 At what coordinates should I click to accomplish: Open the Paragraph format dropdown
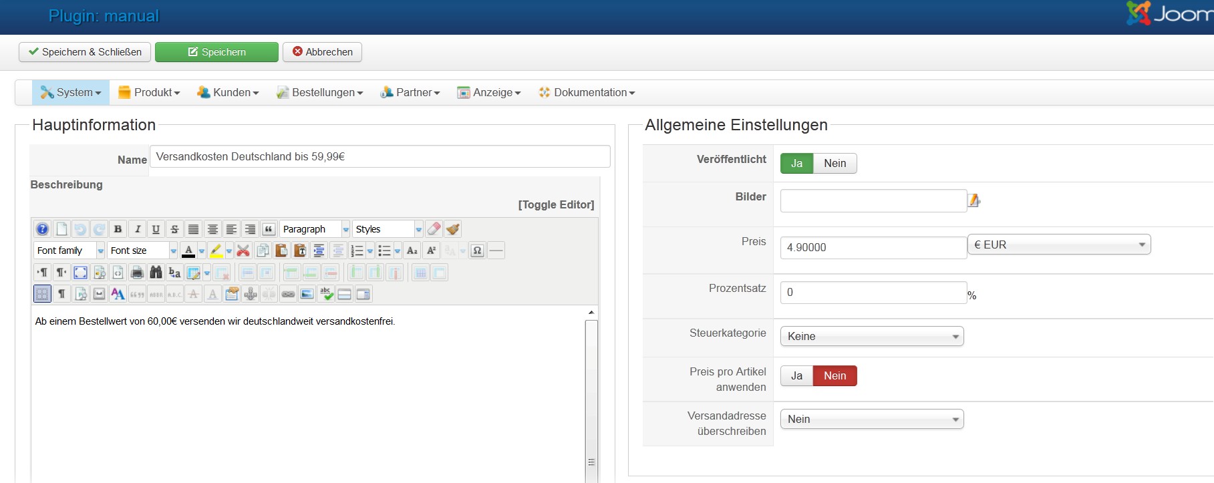click(x=315, y=229)
